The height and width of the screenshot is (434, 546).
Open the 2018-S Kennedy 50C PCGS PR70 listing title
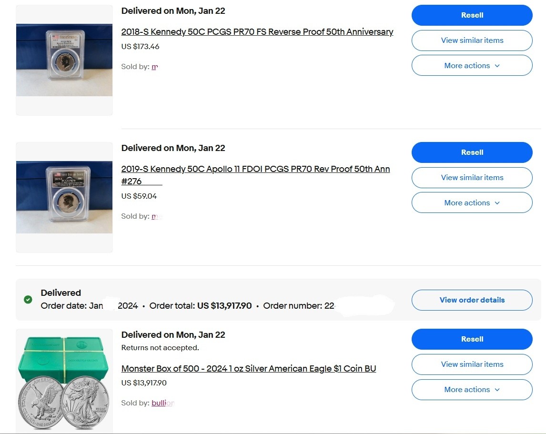point(257,32)
